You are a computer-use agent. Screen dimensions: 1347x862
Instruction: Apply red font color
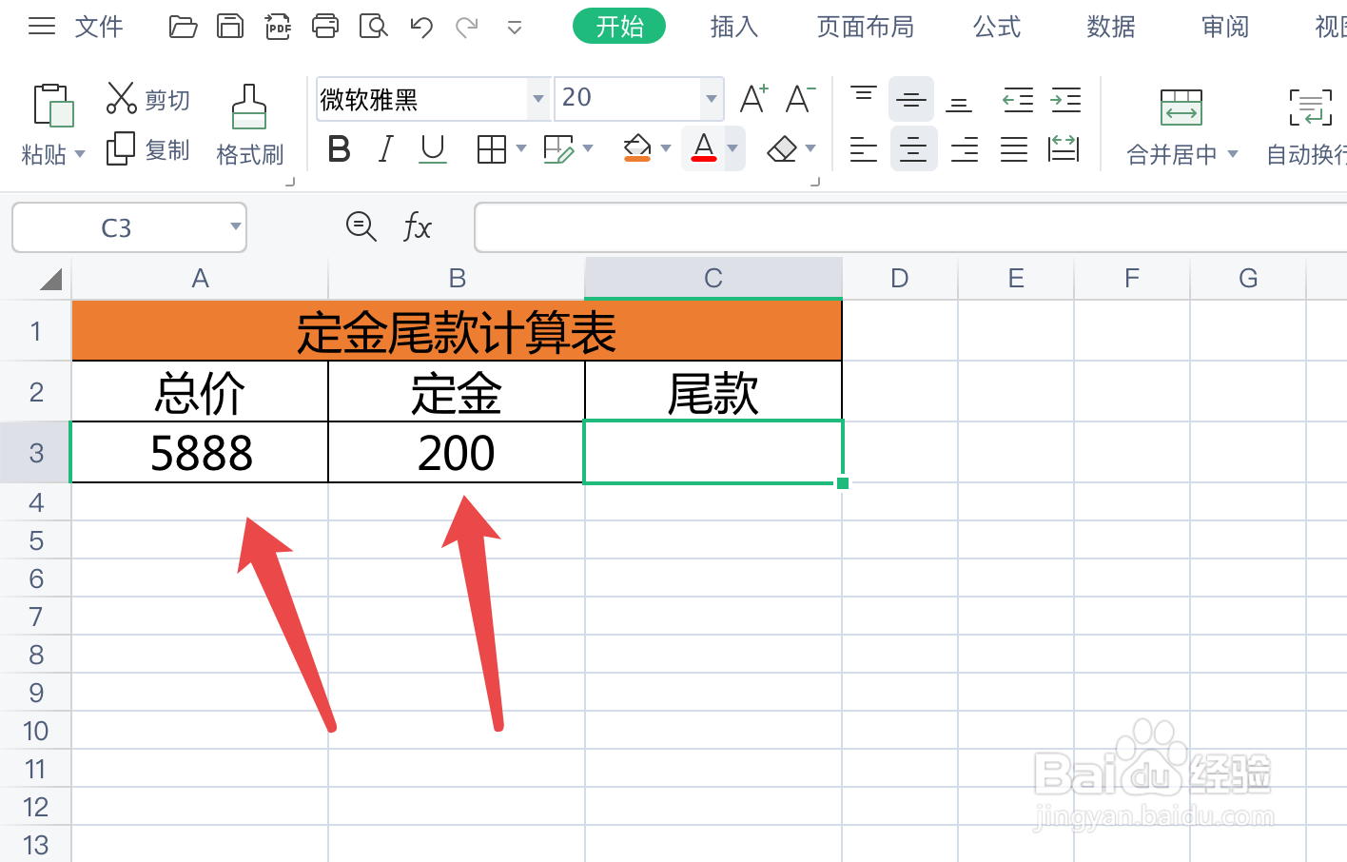[x=704, y=148]
